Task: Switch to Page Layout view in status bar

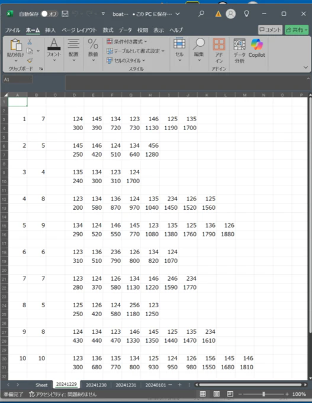Action: (217, 394)
